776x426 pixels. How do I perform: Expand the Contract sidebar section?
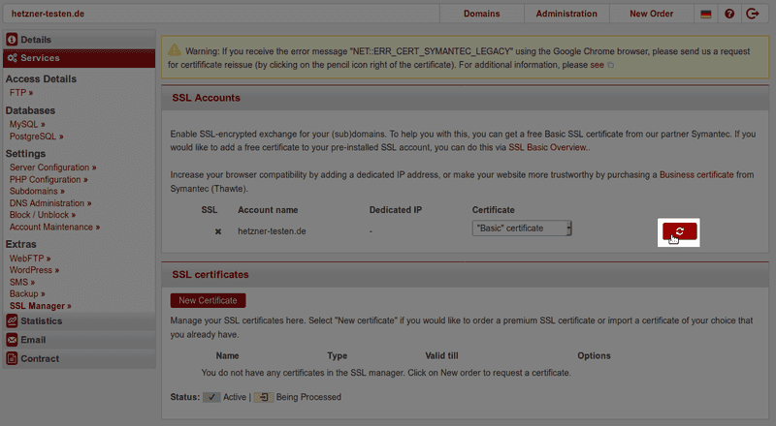[80, 359]
